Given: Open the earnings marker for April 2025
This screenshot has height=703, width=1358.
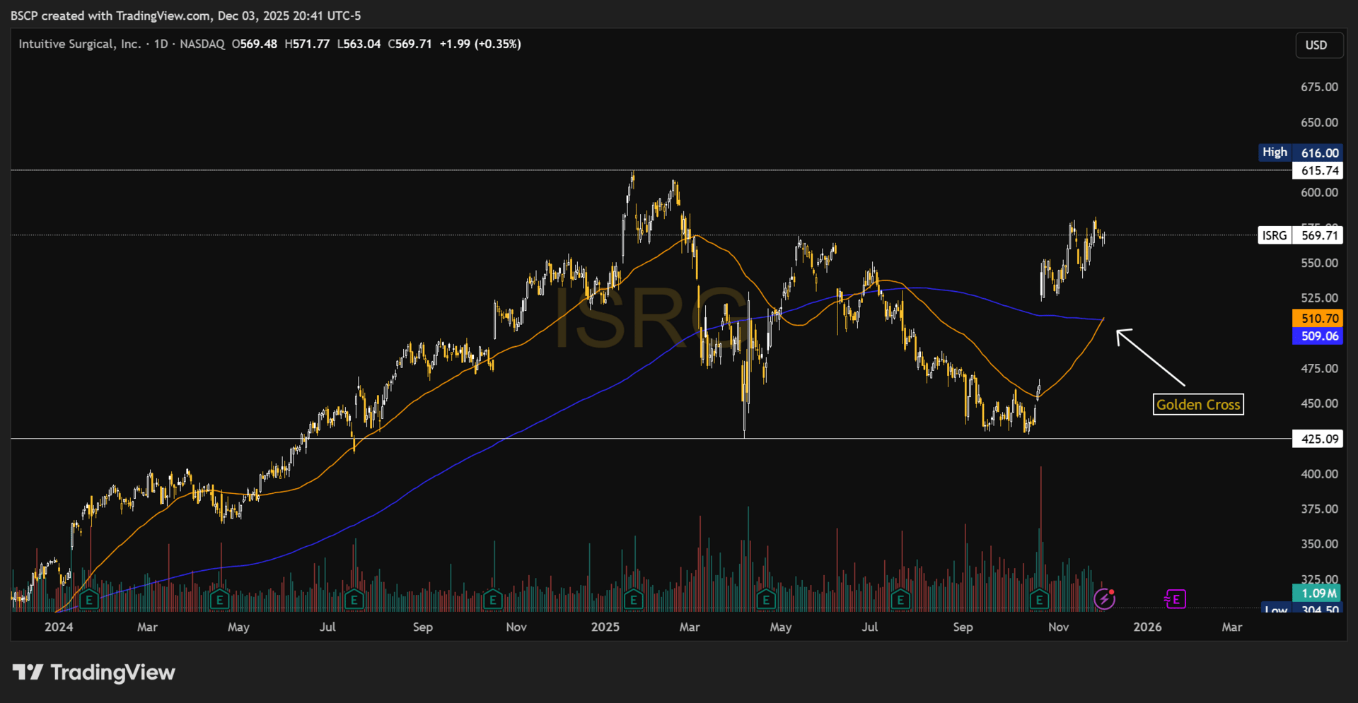Looking at the screenshot, I should click(766, 600).
